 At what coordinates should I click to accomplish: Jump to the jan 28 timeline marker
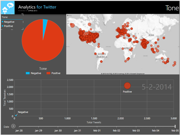19,131
